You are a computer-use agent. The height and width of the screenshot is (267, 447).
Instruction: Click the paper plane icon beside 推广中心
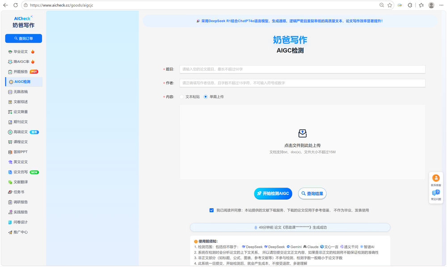pyautogui.click(x=10, y=232)
